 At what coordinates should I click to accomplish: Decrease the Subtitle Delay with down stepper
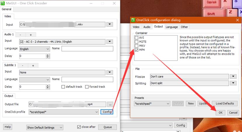pos(48,88)
